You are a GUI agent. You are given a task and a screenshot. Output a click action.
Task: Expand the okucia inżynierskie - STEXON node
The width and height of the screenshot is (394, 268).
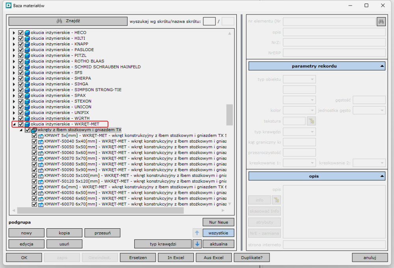click(x=14, y=101)
